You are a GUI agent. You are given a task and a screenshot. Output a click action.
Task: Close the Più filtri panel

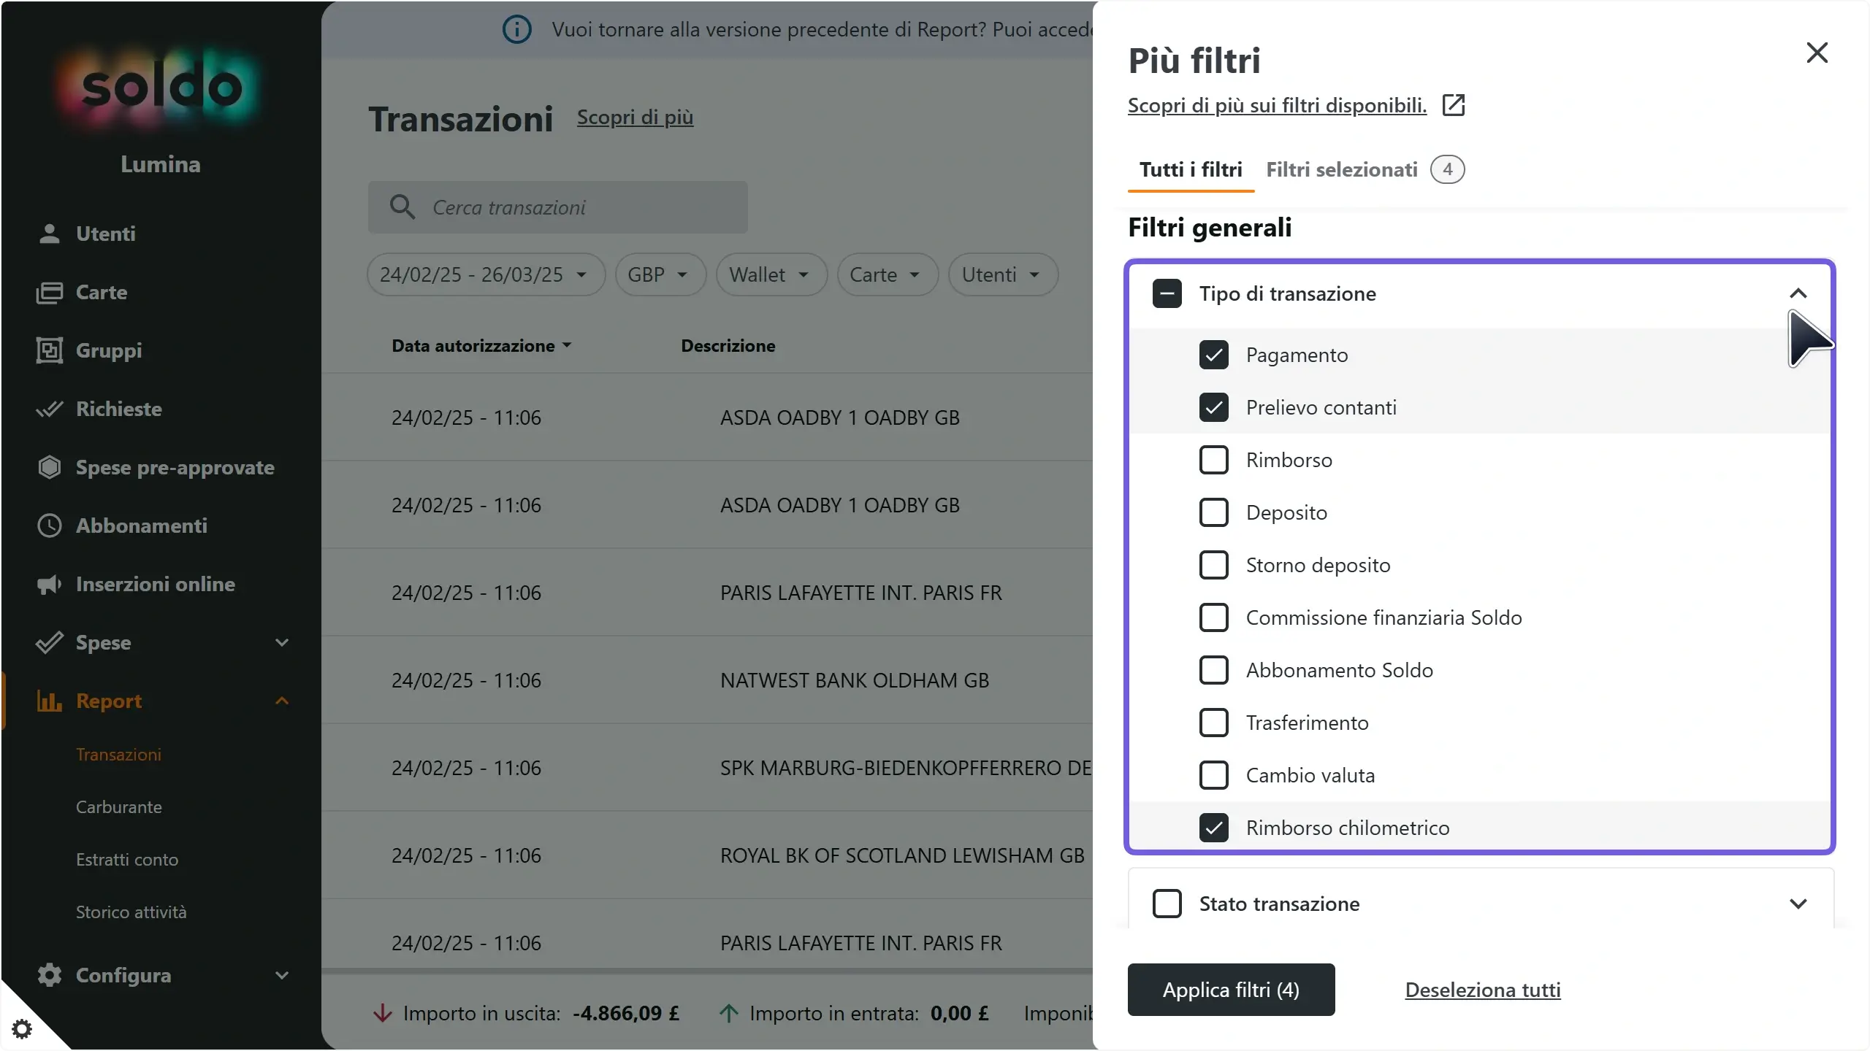[x=1817, y=53]
